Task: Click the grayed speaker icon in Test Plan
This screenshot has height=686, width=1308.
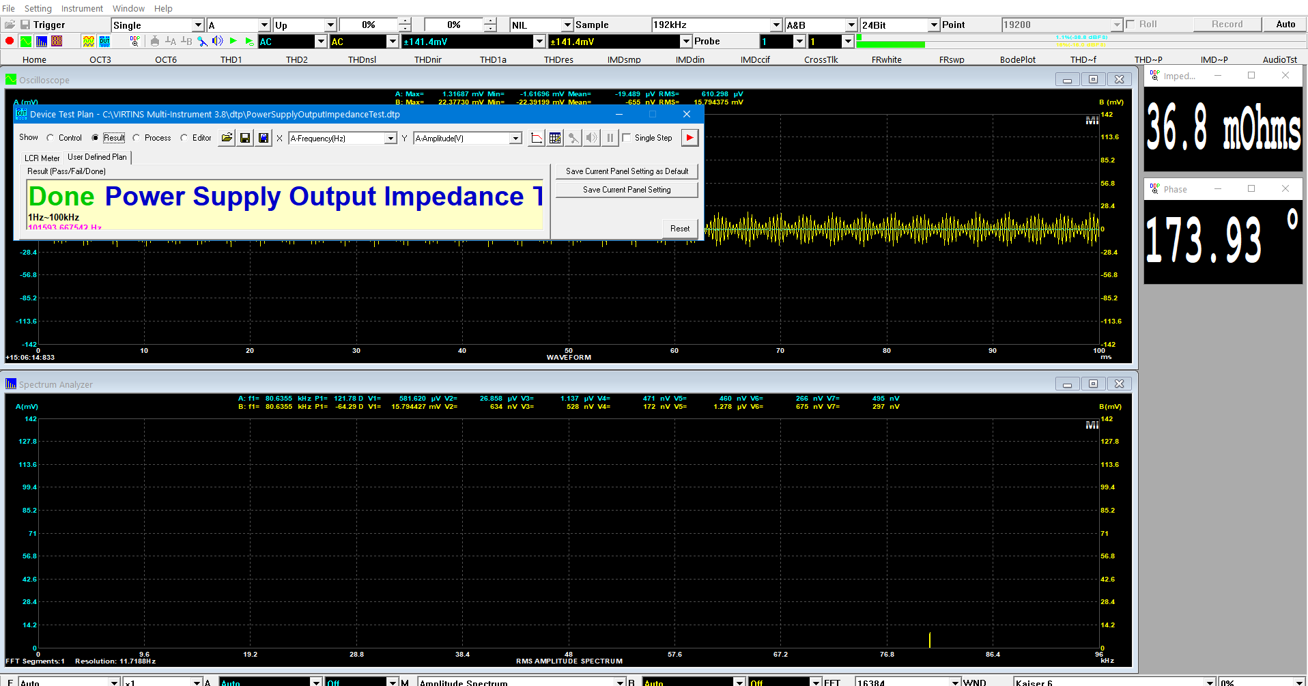Action: click(592, 138)
